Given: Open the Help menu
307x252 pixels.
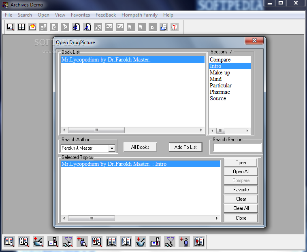Looking at the screenshot, I should click(x=168, y=15).
